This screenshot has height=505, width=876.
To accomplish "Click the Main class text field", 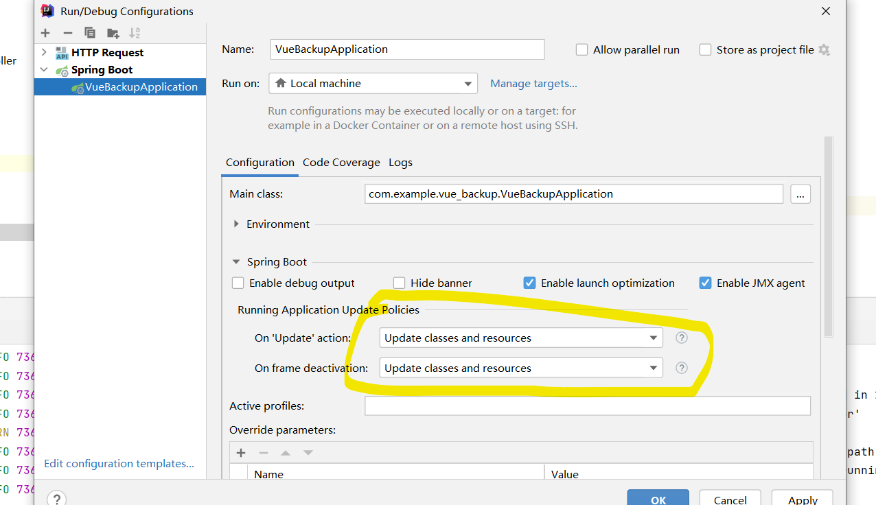I will [x=574, y=194].
